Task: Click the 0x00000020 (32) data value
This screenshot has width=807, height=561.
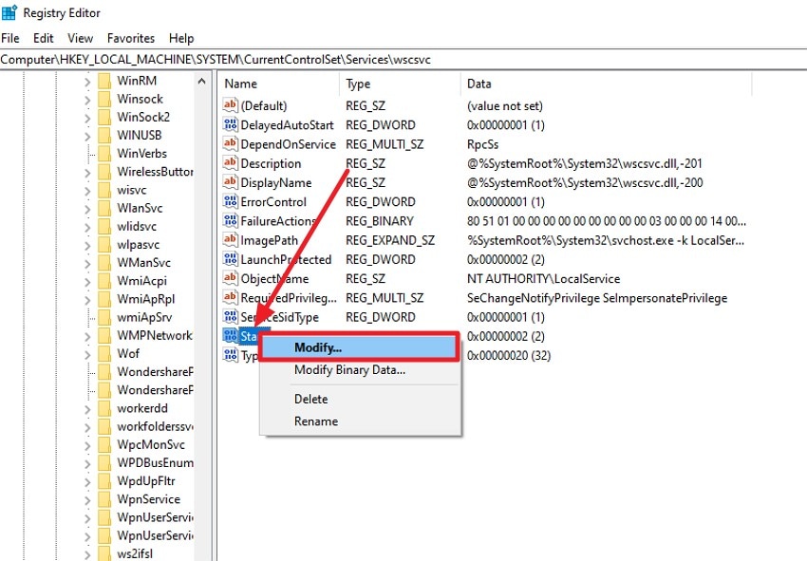Action: (x=509, y=355)
